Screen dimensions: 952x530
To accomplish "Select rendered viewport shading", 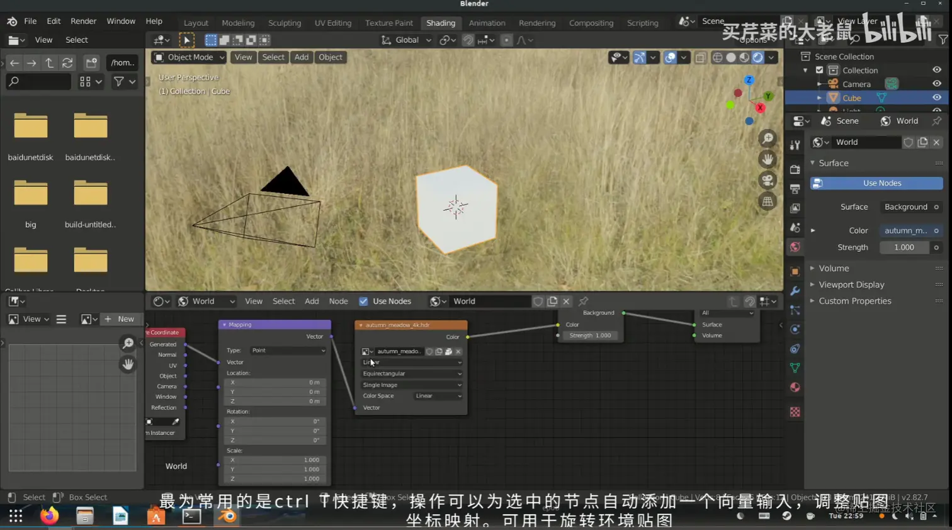I will point(757,57).
